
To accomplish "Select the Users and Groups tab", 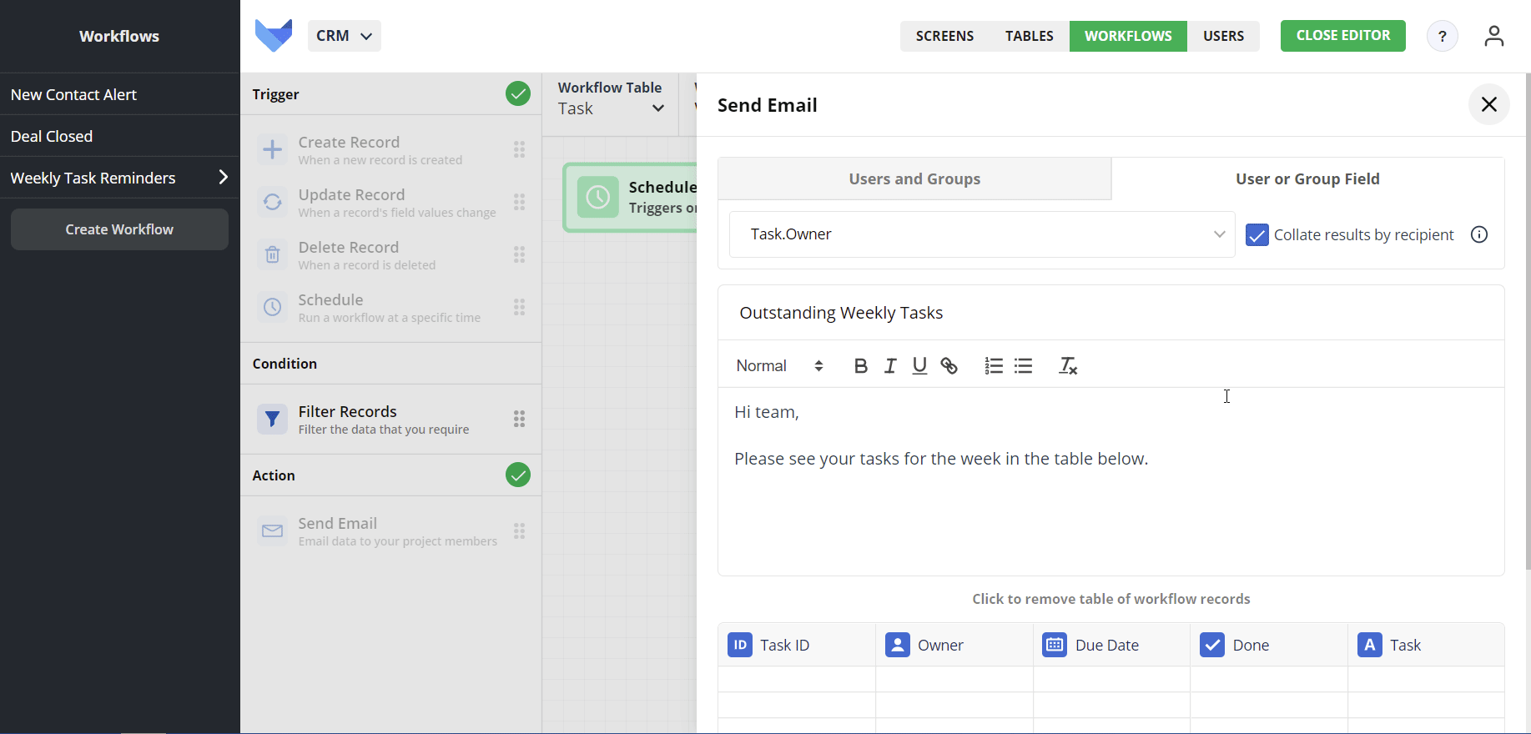I will click(x=914, y=178).
